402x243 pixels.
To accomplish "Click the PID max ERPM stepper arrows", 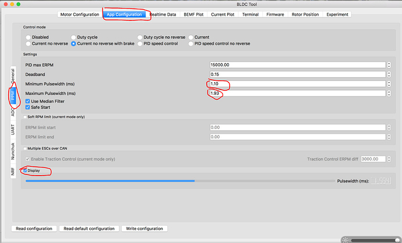I will click(x=387, y=65).
